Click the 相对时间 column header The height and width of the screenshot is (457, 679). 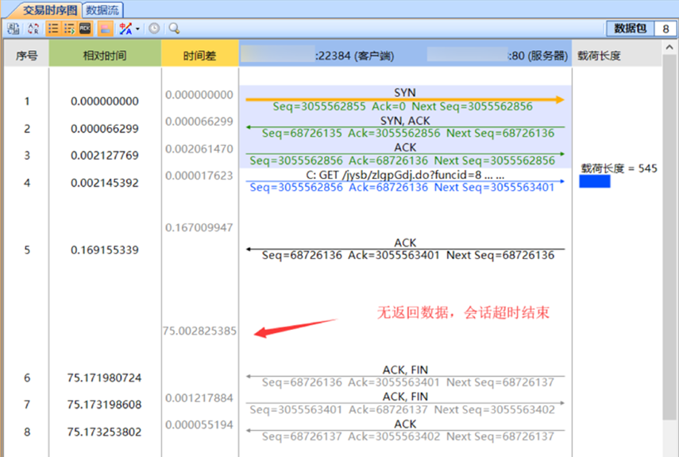(104, 56)
